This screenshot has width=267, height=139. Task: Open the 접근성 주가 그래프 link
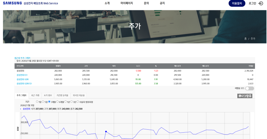tap(22, 58)
